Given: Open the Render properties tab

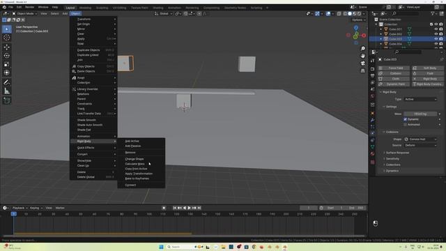Looking at the screenshot, I should 372,69.
